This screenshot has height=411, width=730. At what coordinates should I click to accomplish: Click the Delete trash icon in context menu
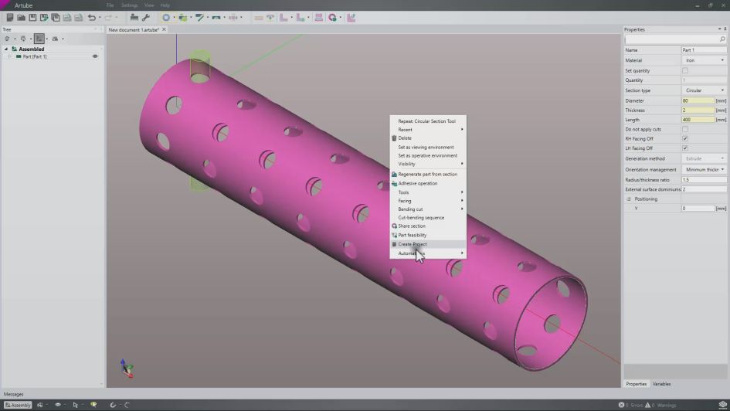pyautogui.click(x=394, y=138)
